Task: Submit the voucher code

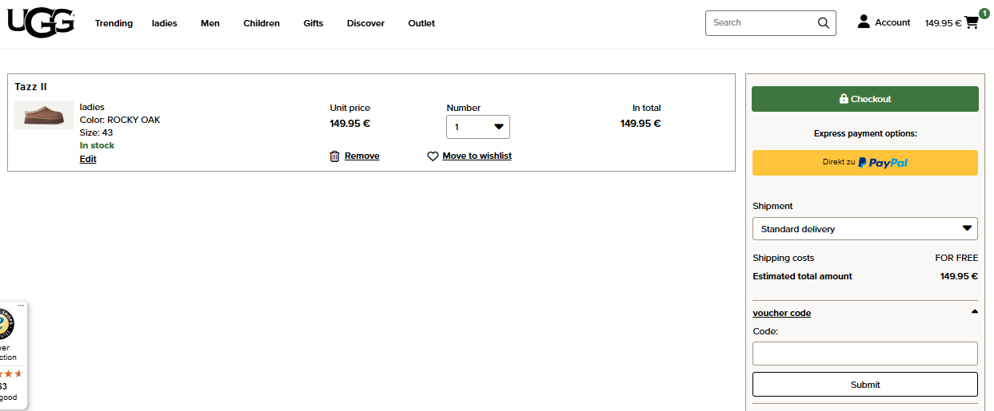Action: 864,385
